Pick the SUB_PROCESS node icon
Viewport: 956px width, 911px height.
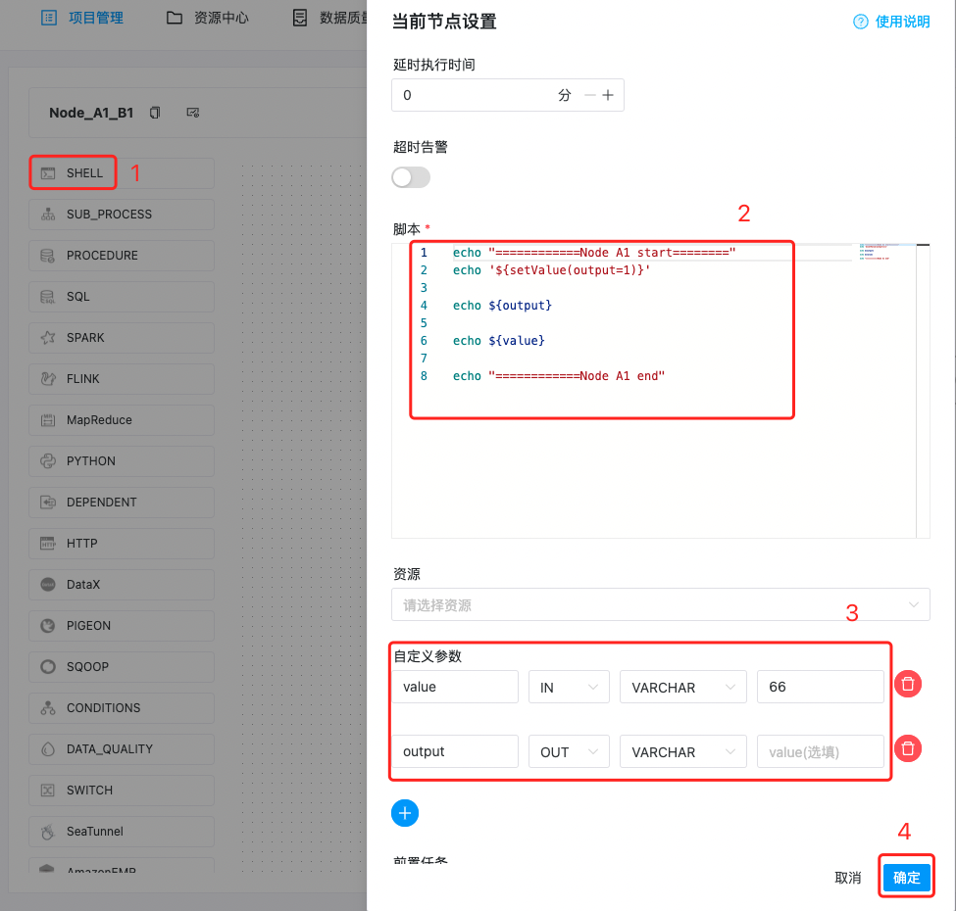click(48, 215)
